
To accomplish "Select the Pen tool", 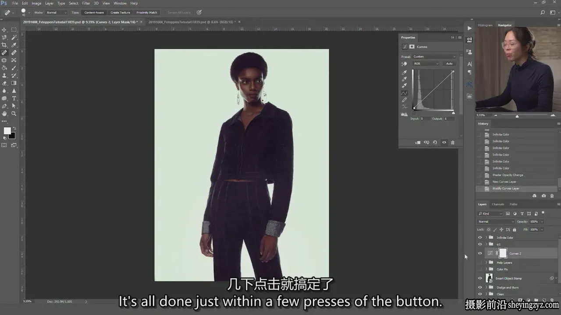I will (4, 106).
